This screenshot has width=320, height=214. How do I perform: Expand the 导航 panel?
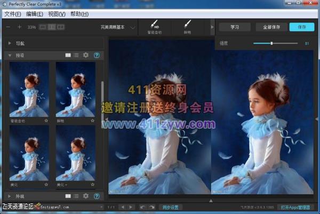click(10, 43)
